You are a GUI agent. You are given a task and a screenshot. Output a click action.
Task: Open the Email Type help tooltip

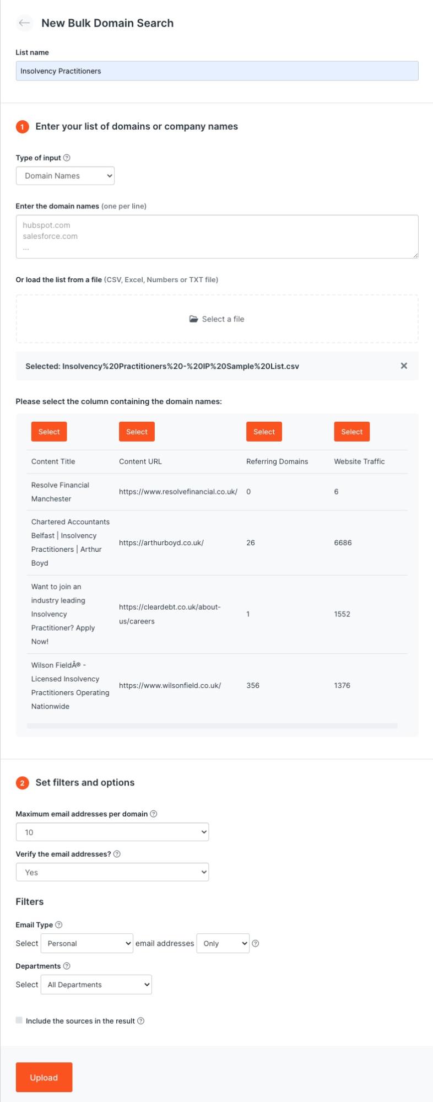click(59, 924)
